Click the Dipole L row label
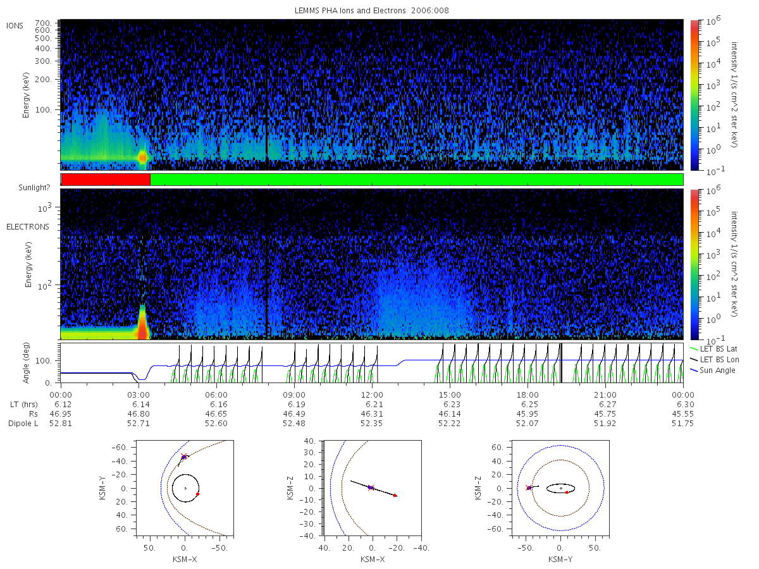Image resolution: width=759 pixels, height=569 pixels. point(23,424)
